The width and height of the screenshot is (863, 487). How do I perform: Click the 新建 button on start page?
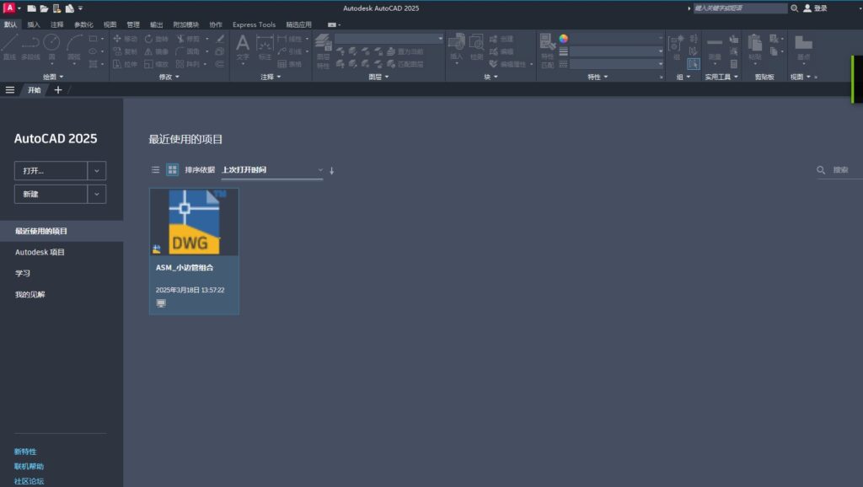pyautogui.click(x=51, y=194)
